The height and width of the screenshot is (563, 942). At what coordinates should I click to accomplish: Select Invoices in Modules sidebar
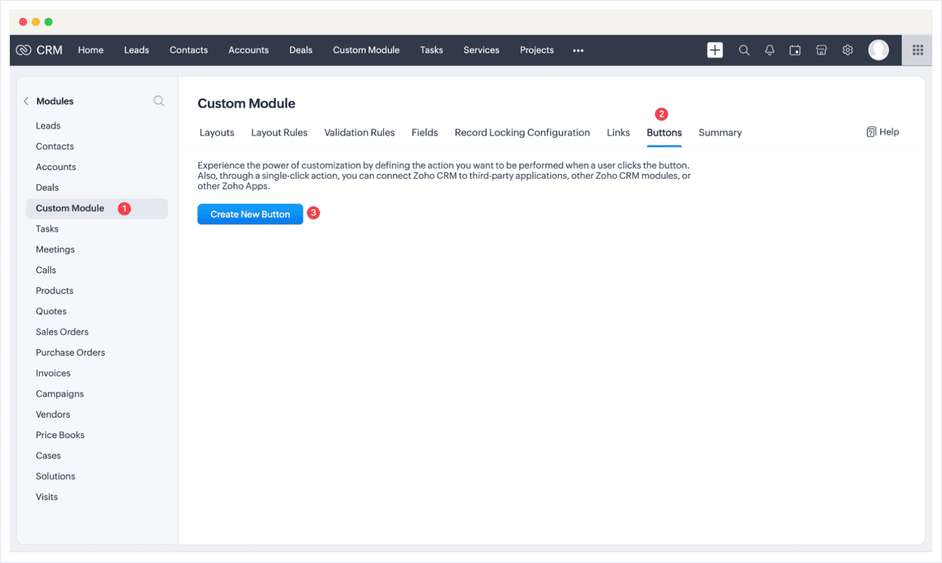[x=53, y=373]
